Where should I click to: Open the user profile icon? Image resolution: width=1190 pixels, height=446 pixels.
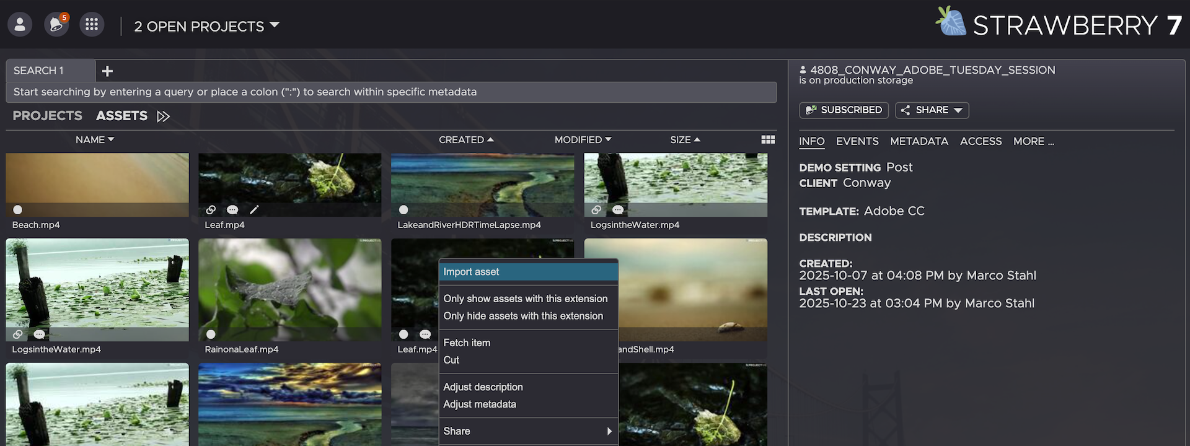(20, 25)
